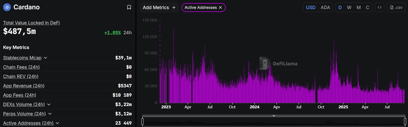The image size is (408, 127).
Task: Click the 2023 label on the x-axis
Action: [x=166, y=107]
